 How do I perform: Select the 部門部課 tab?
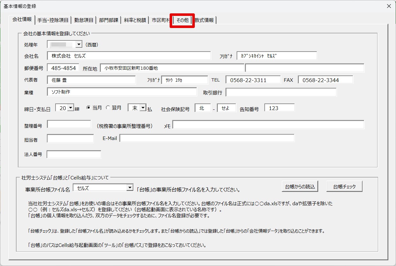108,20
